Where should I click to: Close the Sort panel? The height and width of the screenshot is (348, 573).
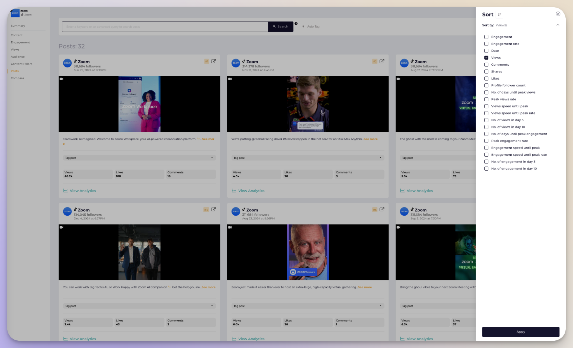(558, 14)
